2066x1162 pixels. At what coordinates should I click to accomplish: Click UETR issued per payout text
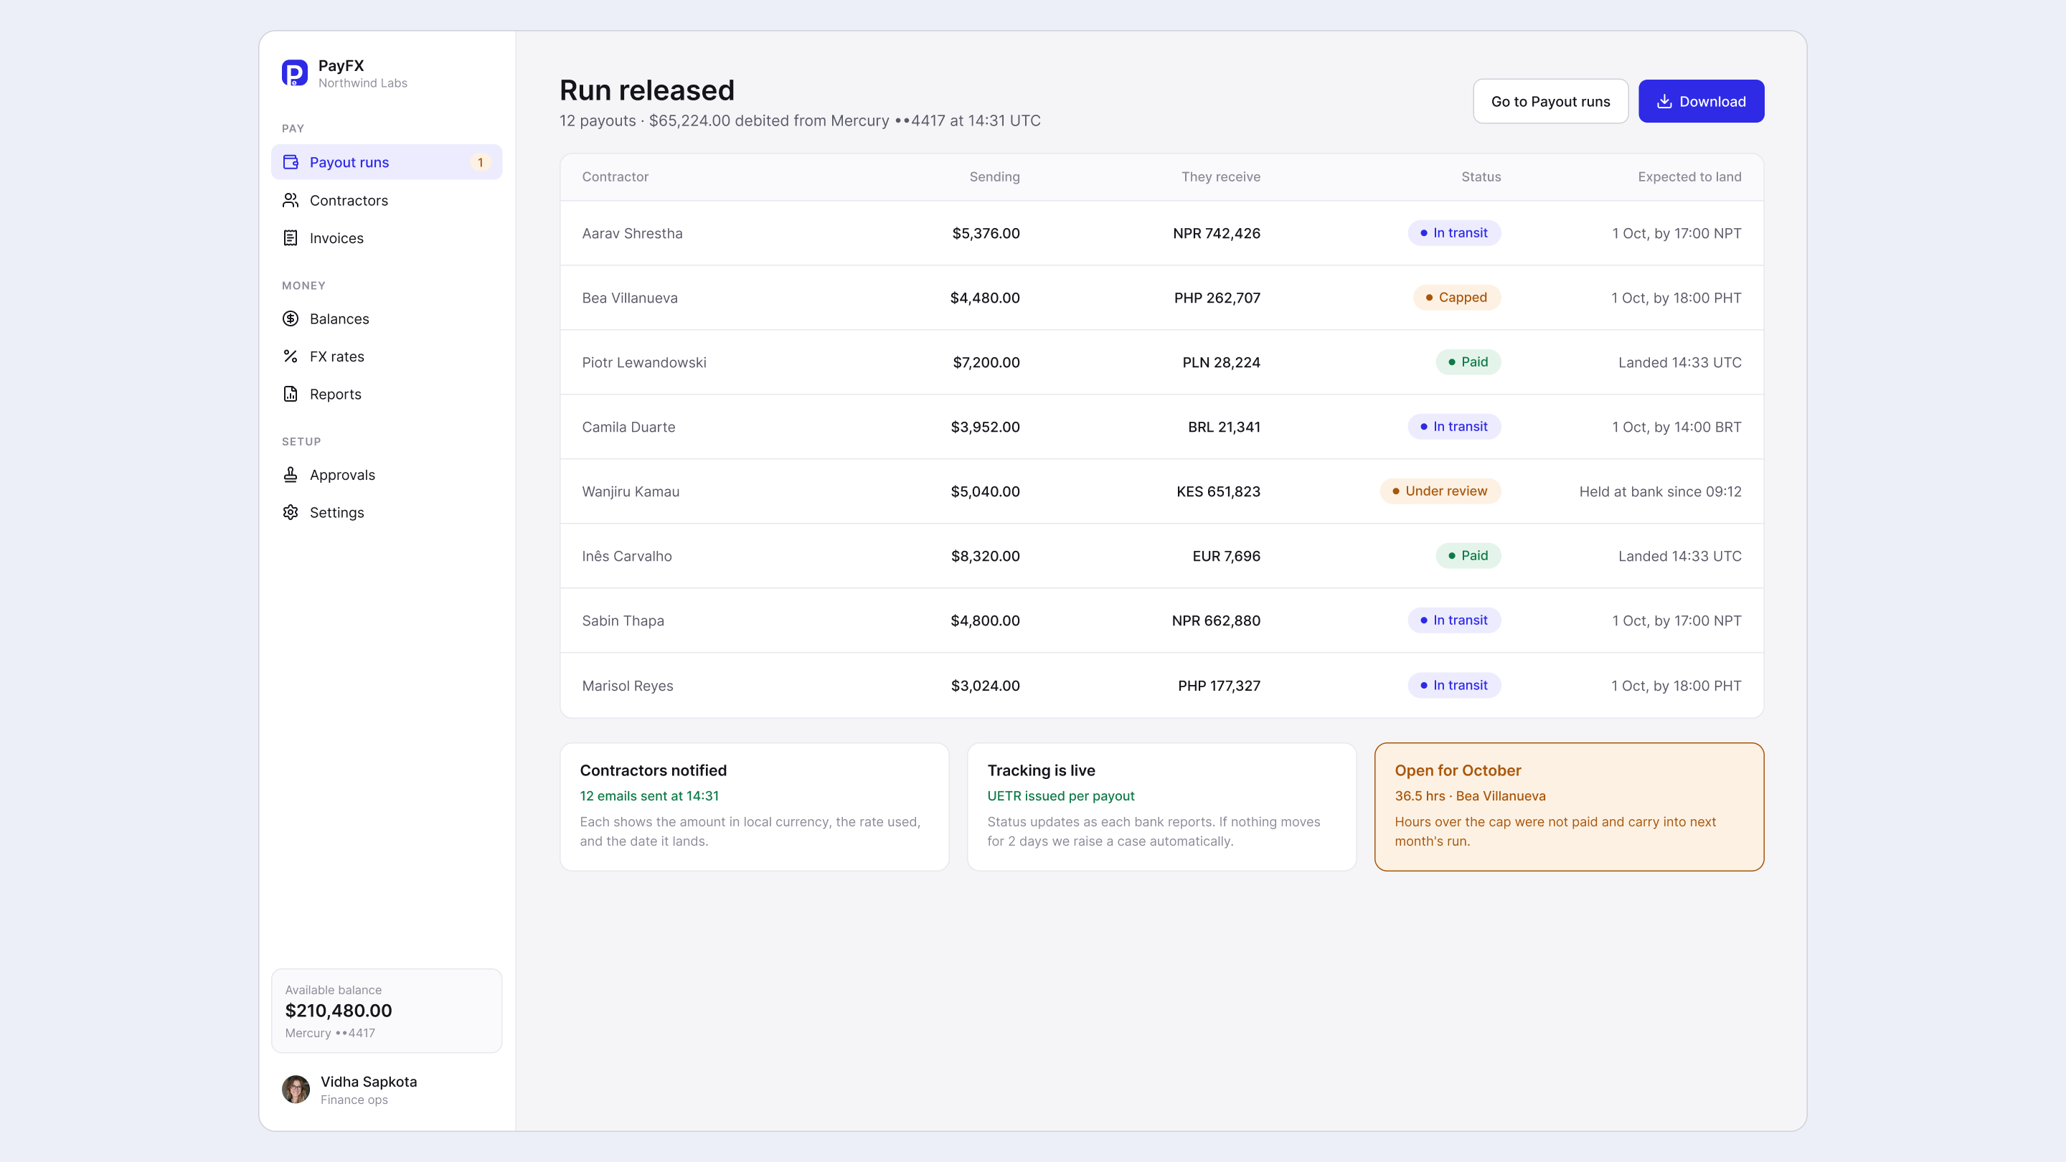1060,795
